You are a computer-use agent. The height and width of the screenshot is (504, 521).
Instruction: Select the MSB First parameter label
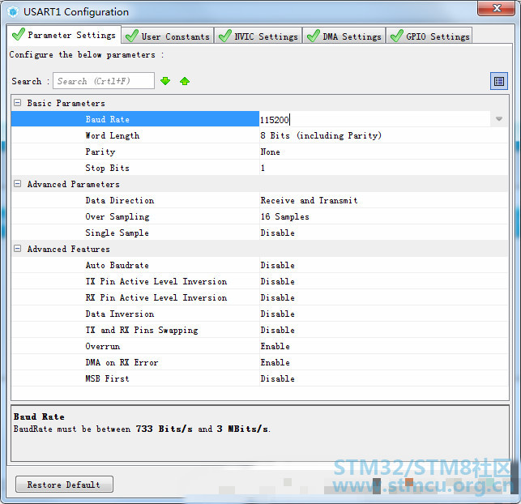point(107,378)
